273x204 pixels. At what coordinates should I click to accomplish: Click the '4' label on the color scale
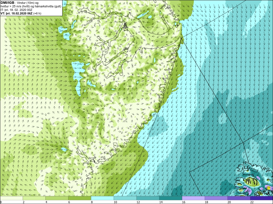pyautogui.click(x=46, y=202)
